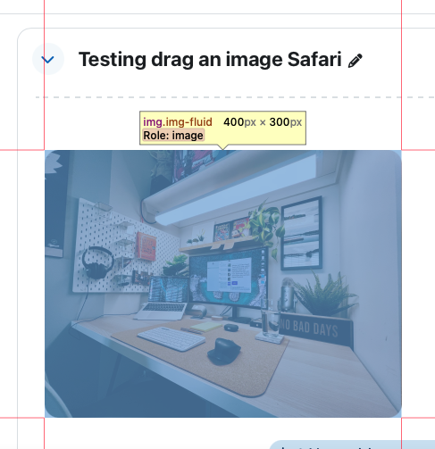Click the pencil edit icon beside title
The width and height of the screenshot is (435, 449).
click(356, 61)
